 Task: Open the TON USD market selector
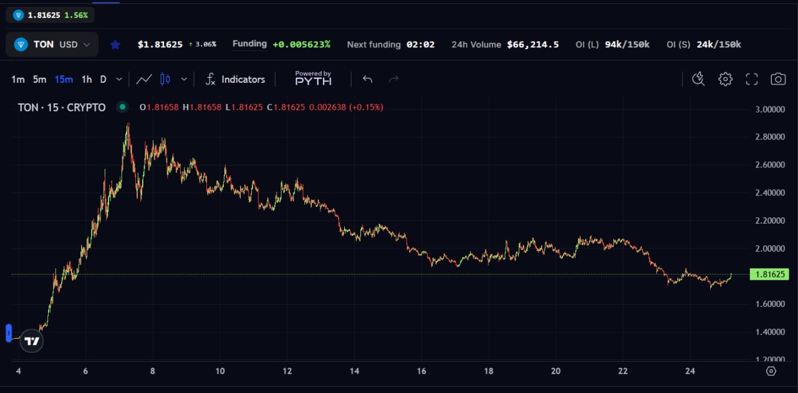[x=52, y=45]
